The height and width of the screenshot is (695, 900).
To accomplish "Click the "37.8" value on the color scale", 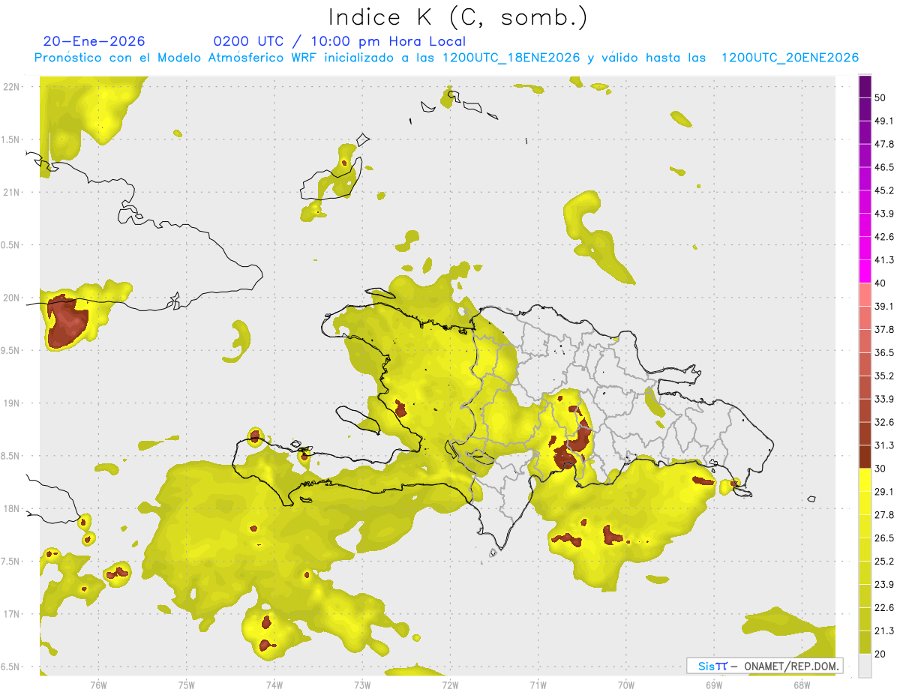I will [x=884, y=330].
